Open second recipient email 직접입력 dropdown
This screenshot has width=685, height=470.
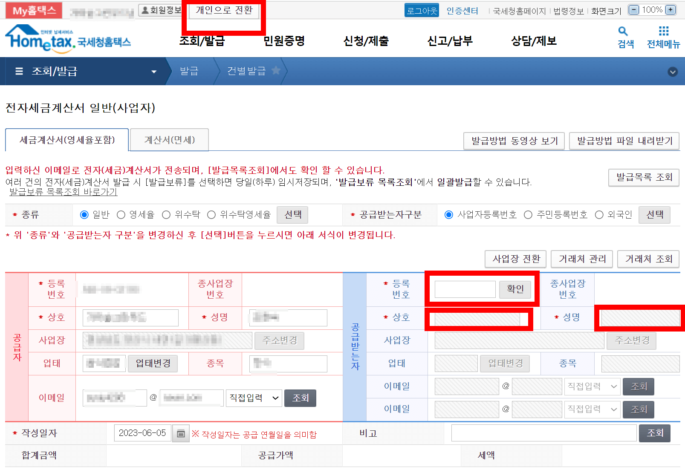click(592, 409)
